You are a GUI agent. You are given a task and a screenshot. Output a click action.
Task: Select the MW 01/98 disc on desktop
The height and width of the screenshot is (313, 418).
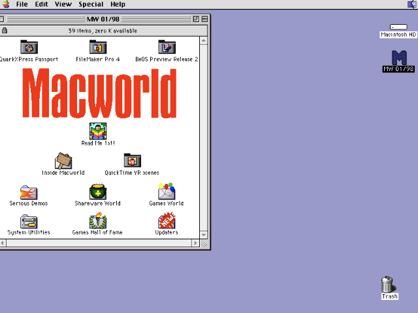399,58
